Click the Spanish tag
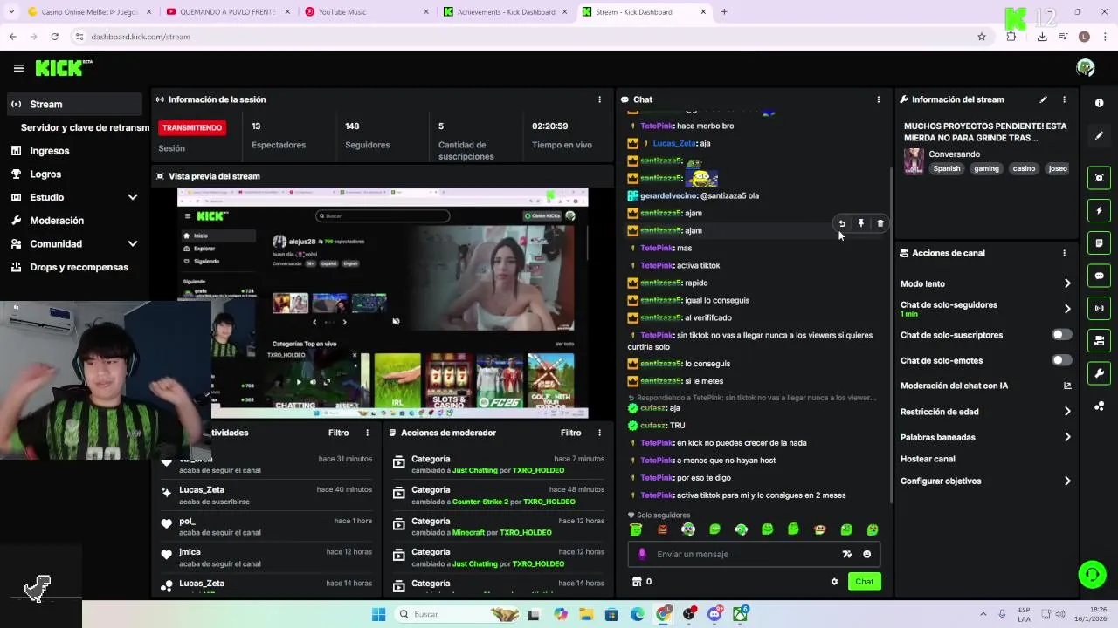 click(x=946, y=168)
